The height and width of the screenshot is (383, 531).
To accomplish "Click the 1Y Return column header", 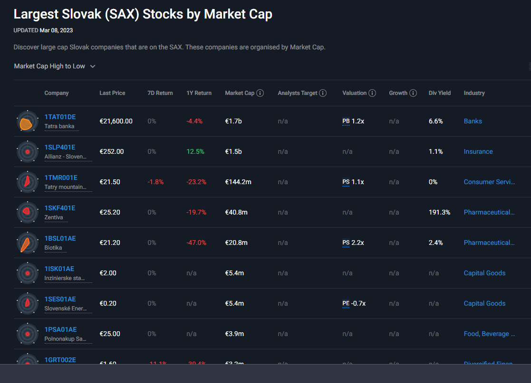I will click(x=199, y=93).
